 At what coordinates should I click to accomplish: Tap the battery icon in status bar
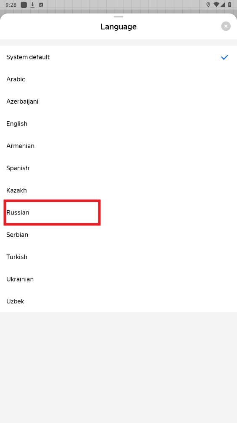point(230,5)
